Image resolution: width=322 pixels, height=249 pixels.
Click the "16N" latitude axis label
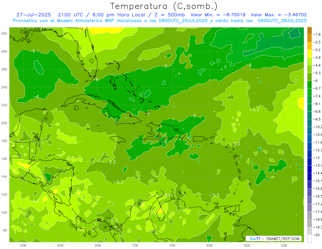(4, 159)
